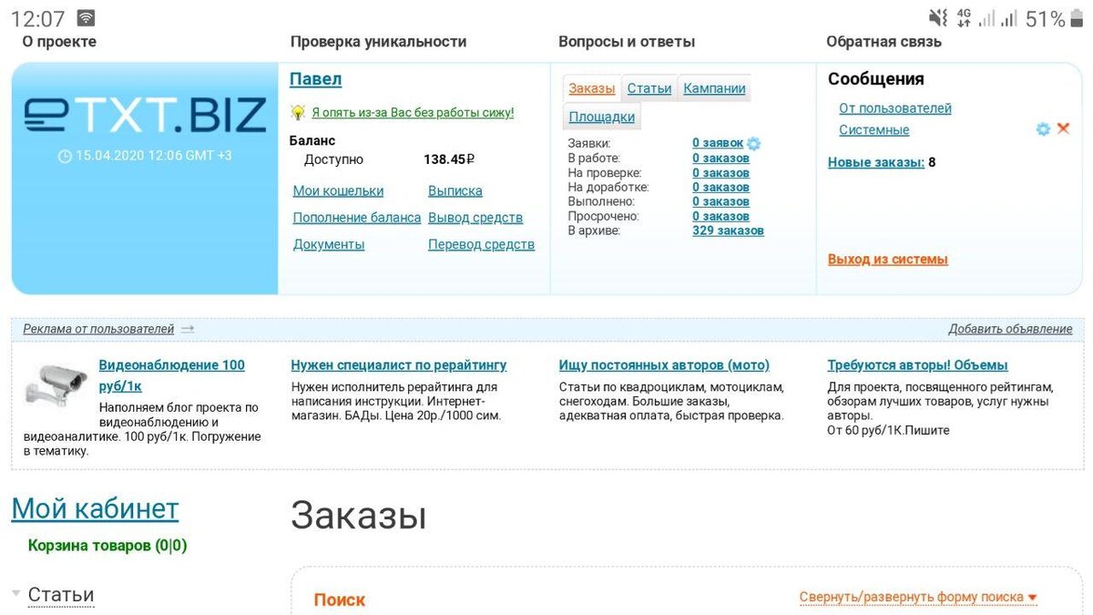The image size is (1093, 615).
Task: Open the Площадки tab
Action: (602, 117)
